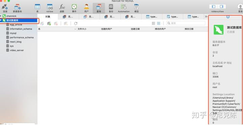
Task: Open the 函数 functions section
Action: point(62,8)
